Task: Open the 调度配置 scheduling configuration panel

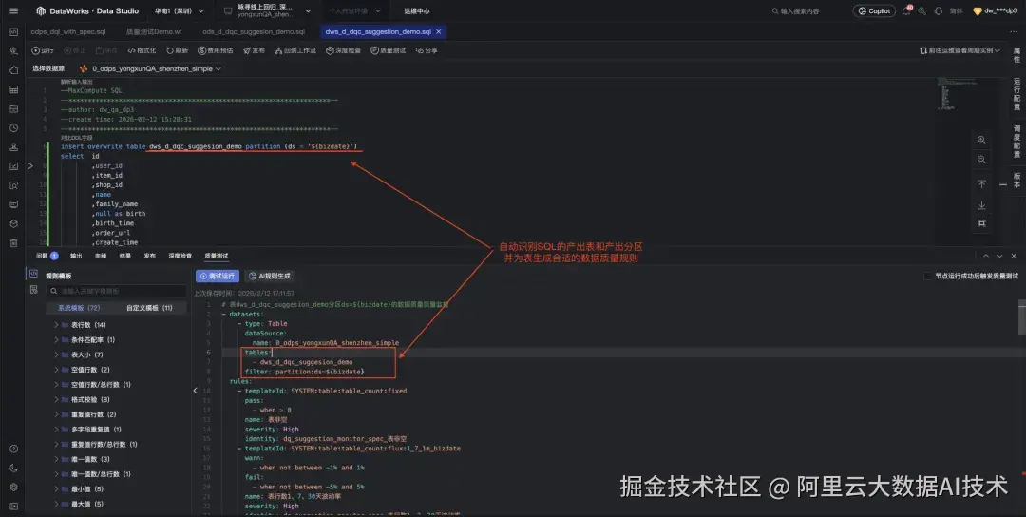Action: [1016, 142]
